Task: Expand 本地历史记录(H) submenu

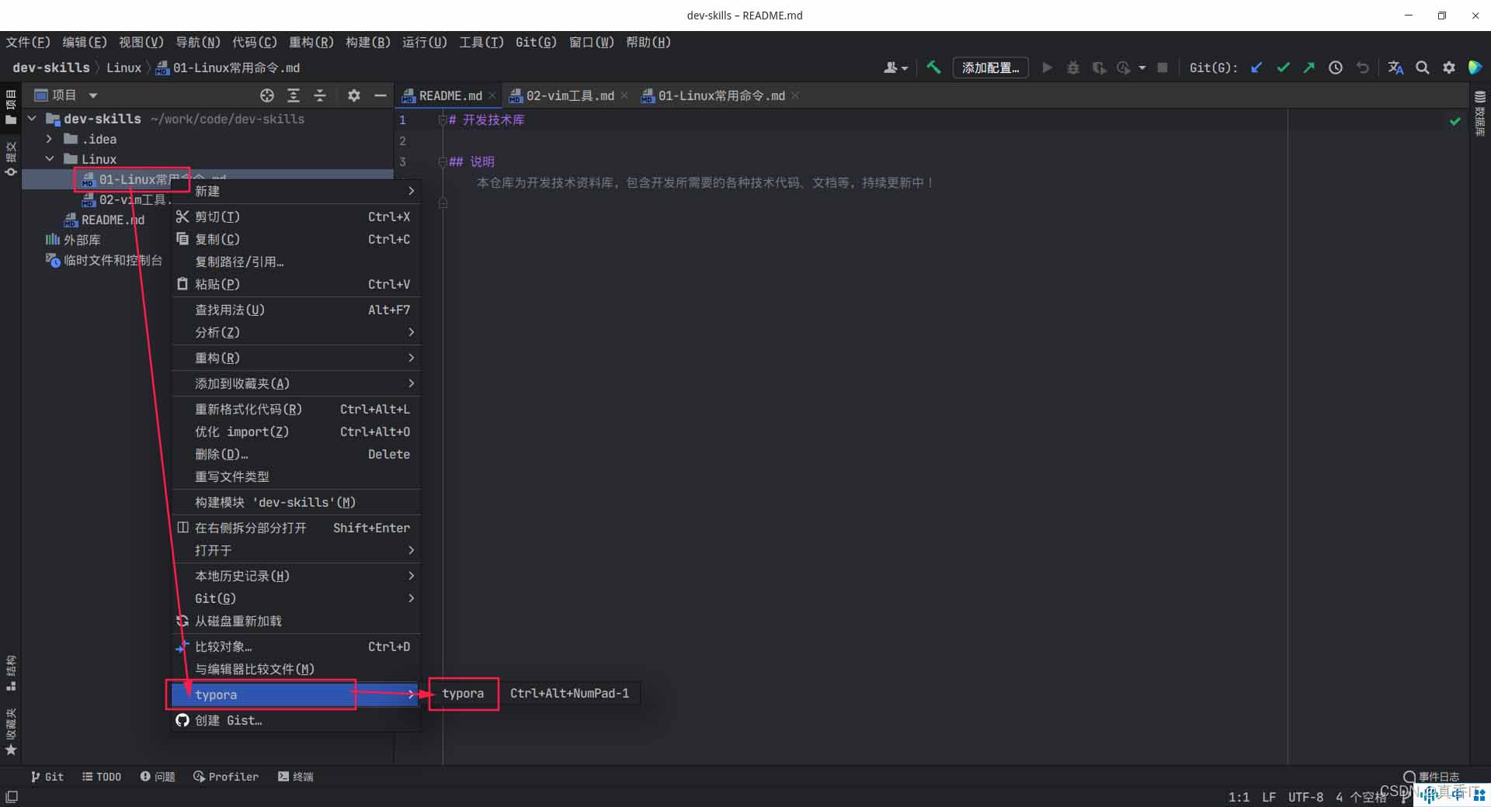Action: tap(297, 576)
